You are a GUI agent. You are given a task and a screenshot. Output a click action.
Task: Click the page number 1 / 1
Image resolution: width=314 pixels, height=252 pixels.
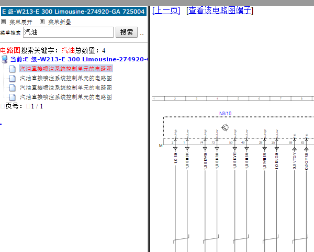tap(37, 106)
